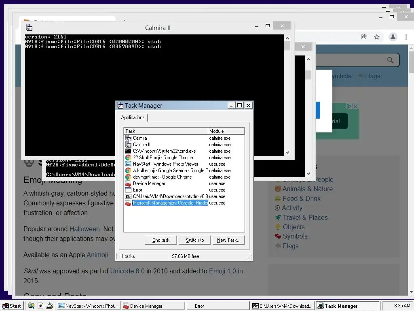Click the printer quick launch icon in taskbar
Screen dimensions: 414x311
[49, 306]
